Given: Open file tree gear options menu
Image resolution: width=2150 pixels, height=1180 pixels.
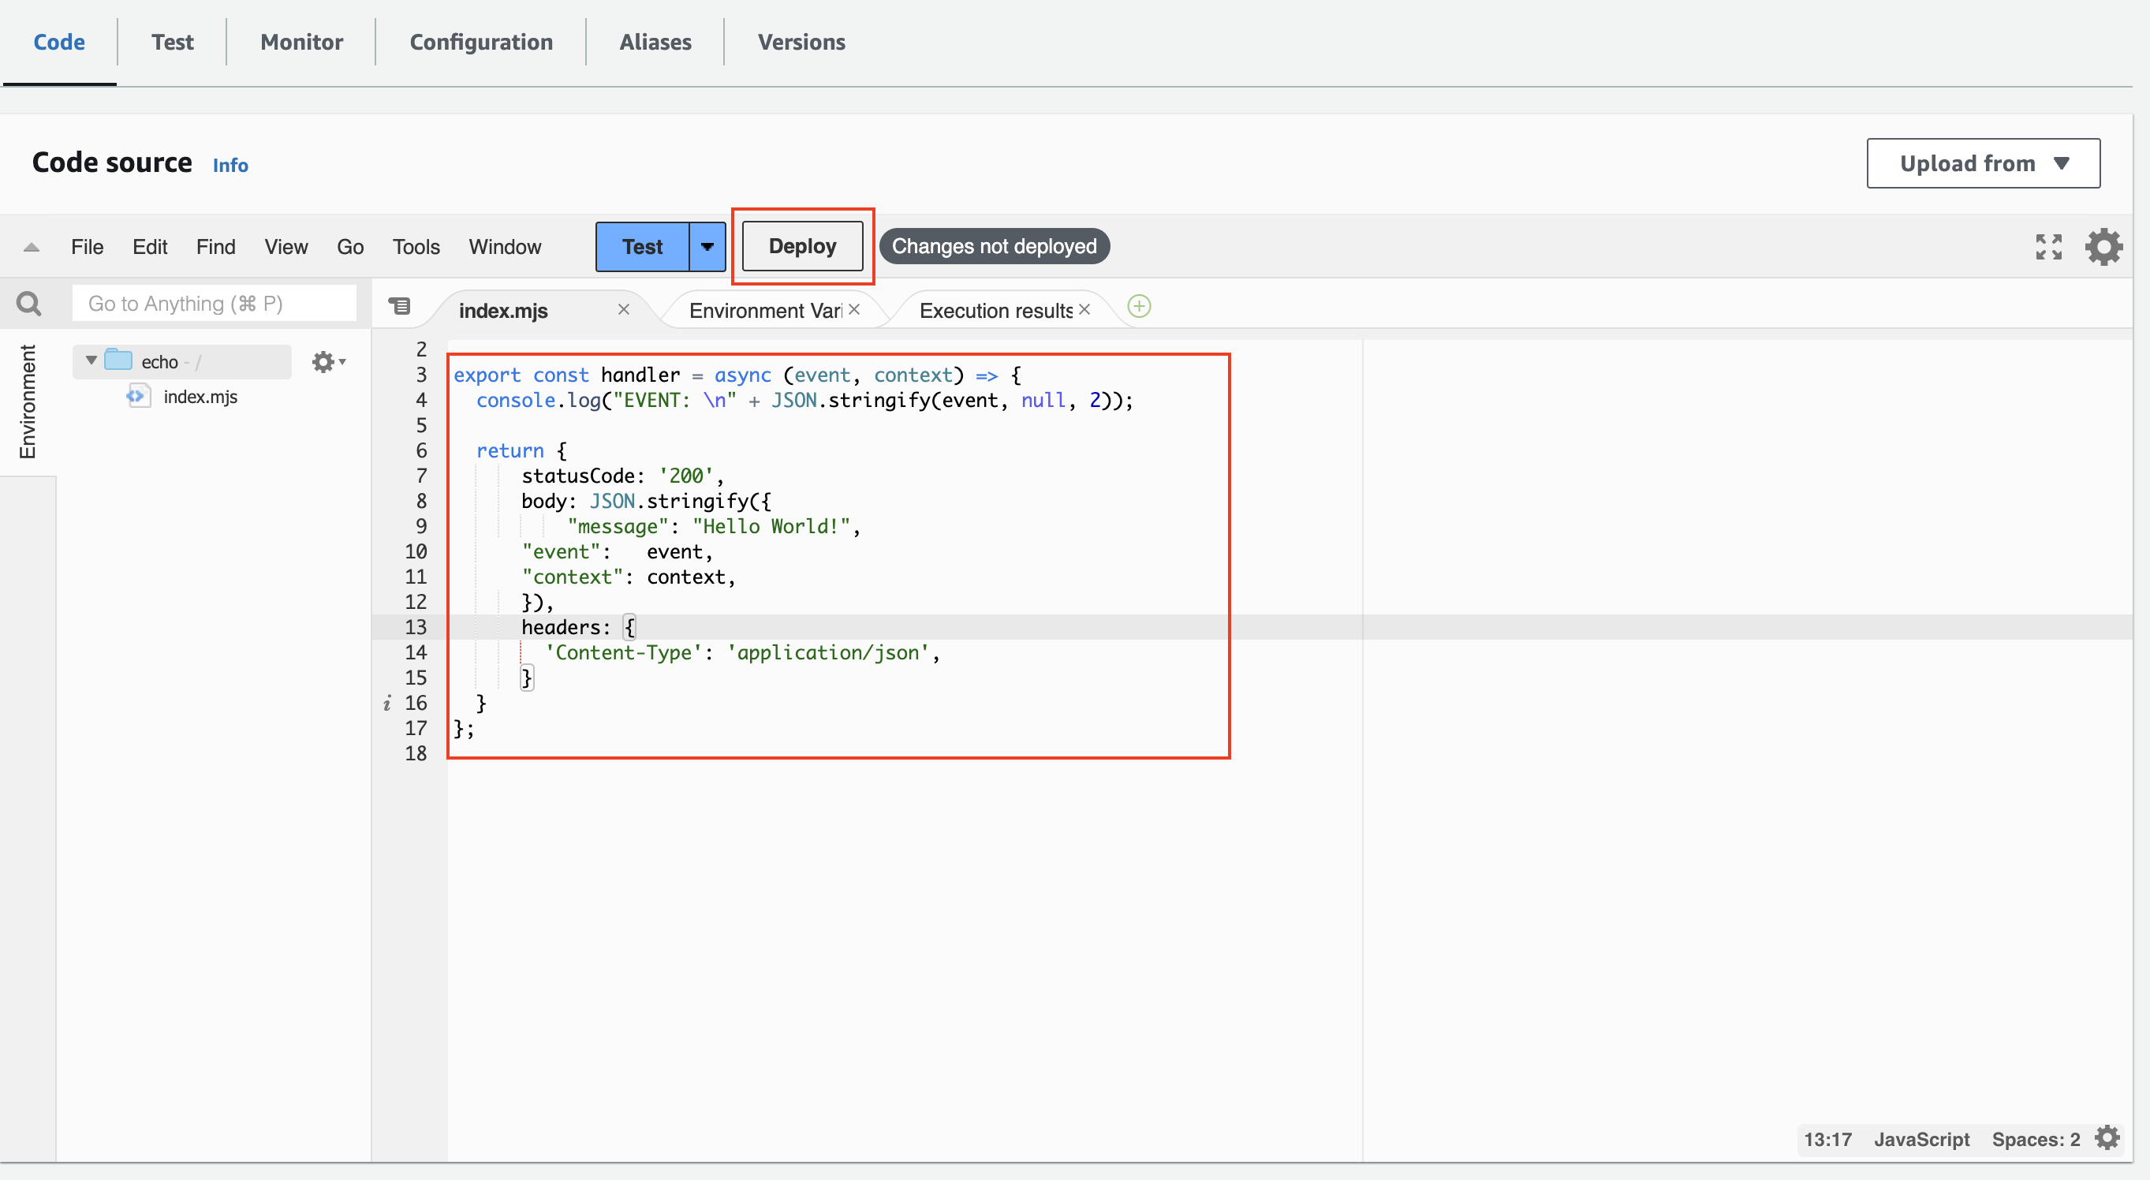Looking at the screenshot, I should [327, 362].
